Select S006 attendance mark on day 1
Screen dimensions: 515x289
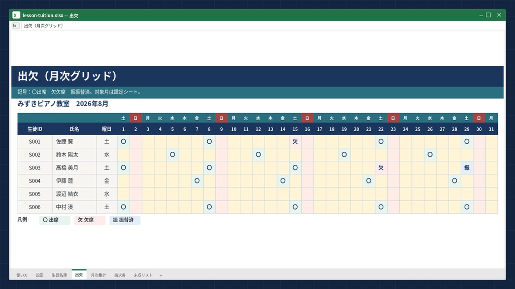click(x=124, y=207)
